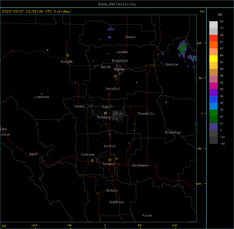Click the 80 dBZ white color swatch
Image resolution: width=234 pixels, height=229 pixels.
(213, 25)
